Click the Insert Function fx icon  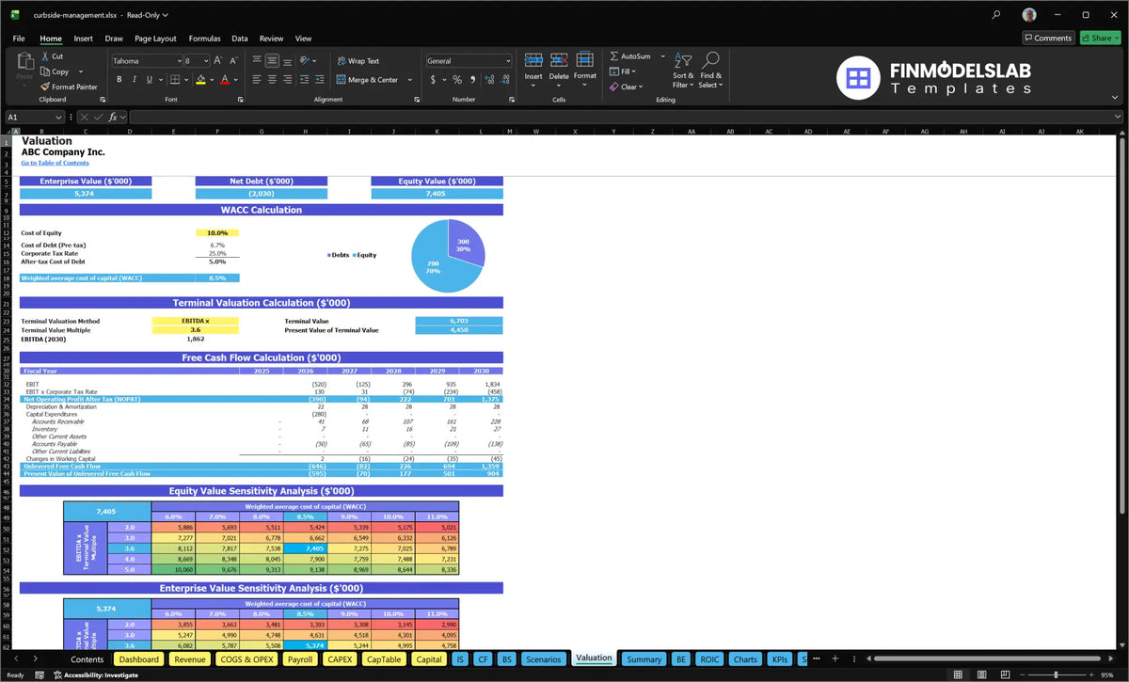coord(112,117)
